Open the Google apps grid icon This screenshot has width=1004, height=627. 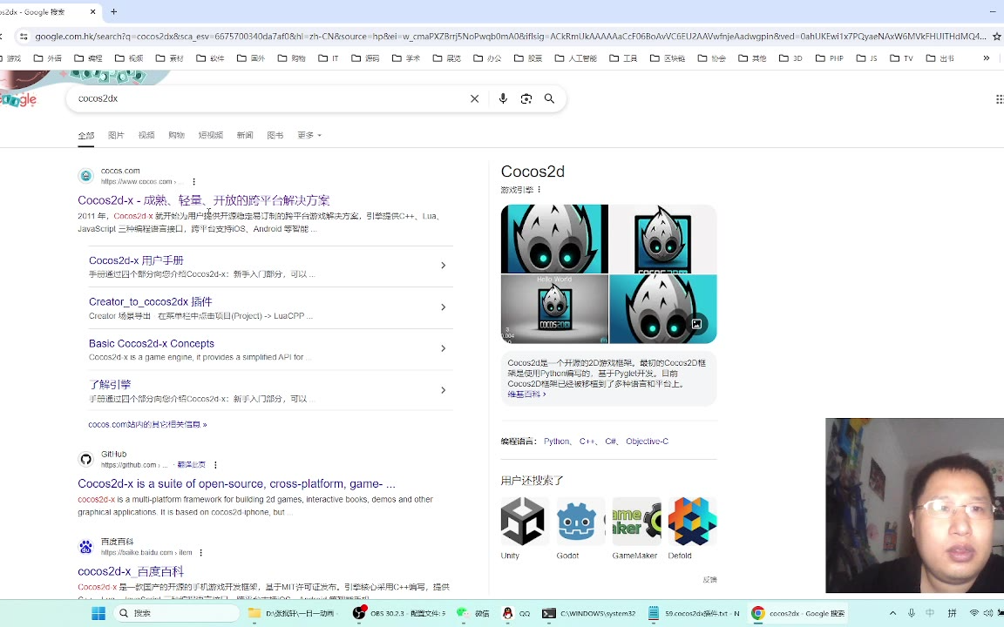[999, 98]
